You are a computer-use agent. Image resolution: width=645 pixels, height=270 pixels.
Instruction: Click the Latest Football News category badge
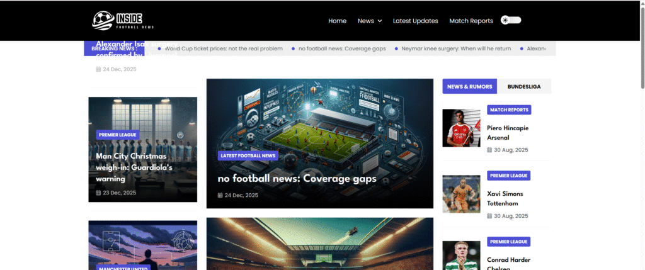(x=248, y=155)
